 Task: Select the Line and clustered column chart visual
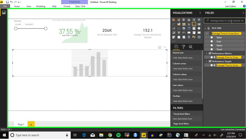194,24
